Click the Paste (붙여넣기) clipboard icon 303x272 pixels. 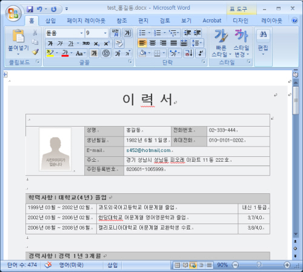click(18, 36)
